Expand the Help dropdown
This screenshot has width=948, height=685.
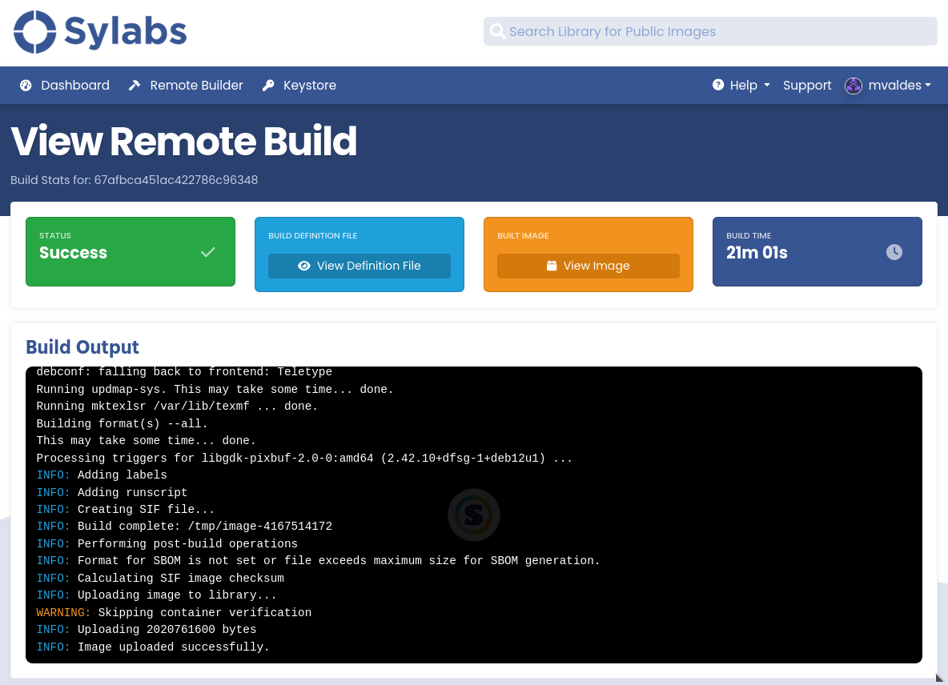coord(741,85)
